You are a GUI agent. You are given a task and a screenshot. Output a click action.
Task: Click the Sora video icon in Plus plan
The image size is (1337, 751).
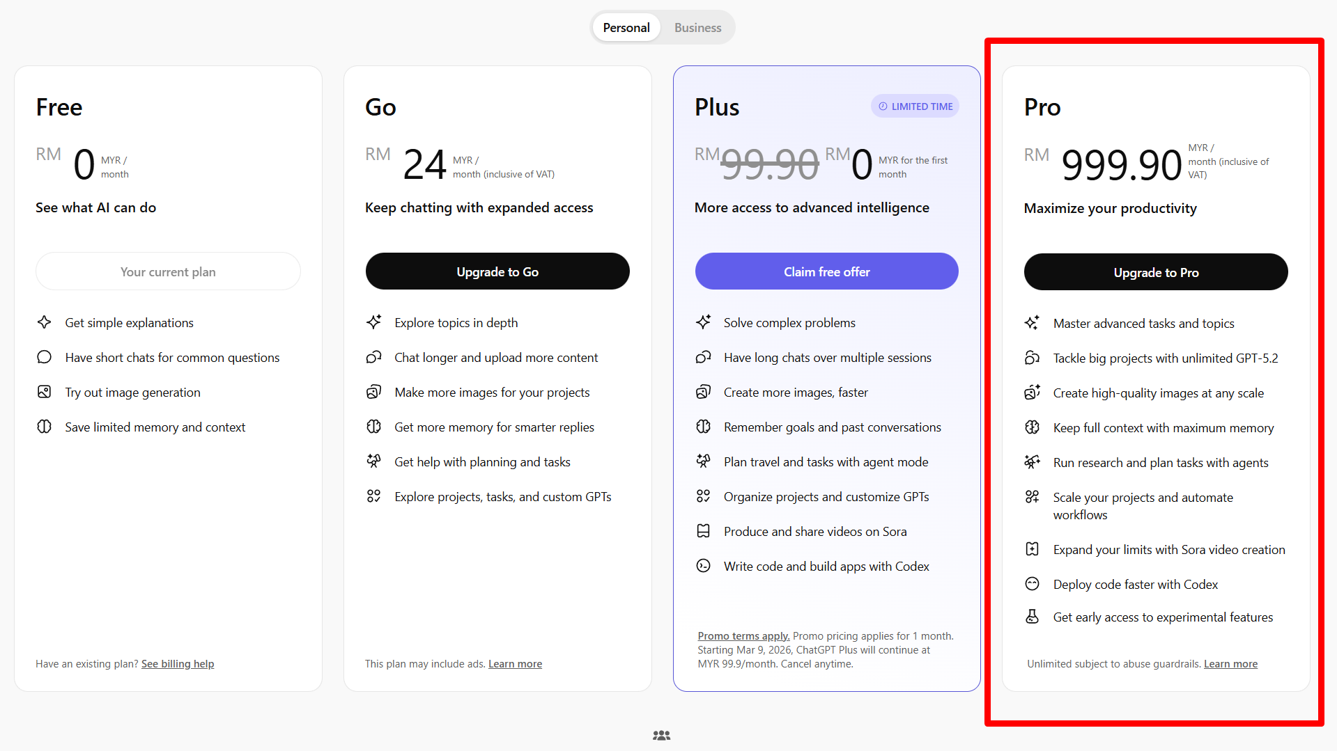tap(704, 531)
